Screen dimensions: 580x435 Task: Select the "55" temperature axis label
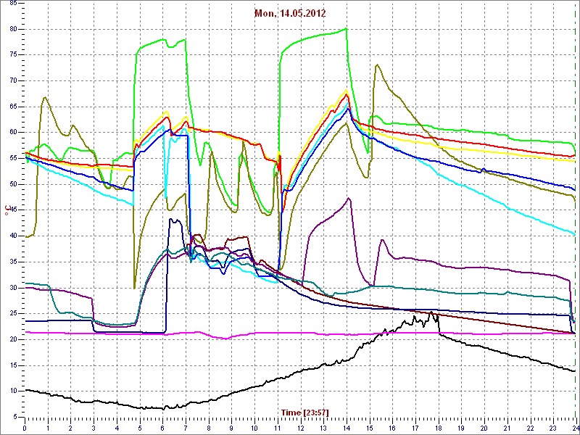(x=12, y=158)
